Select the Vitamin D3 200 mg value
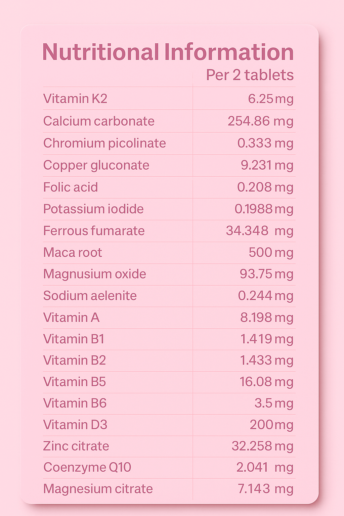The width and height of the screenshot is (344, 516). click(271, 425)
